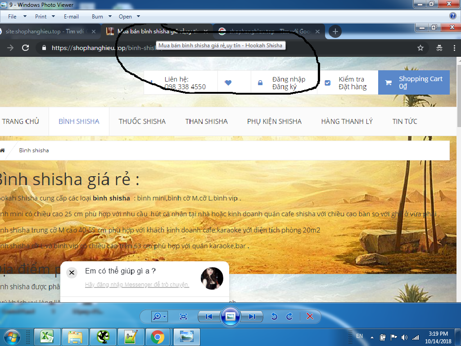Rotate the picture counterclockwise
Viewport: 461px width, 346px height.
coord(274,317)
